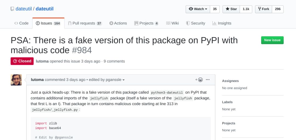Open the dateutil organization link
Viewport: 296px width, 140px height.
(x=24, y=9)
